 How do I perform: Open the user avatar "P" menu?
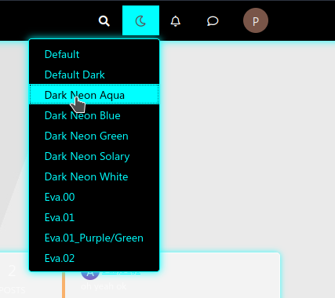(256, 20)
